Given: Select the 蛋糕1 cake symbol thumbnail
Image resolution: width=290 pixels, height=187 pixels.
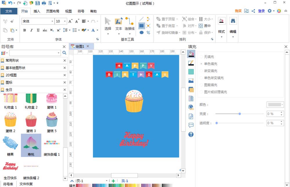Looking at the screenshot, I should 51,98.
